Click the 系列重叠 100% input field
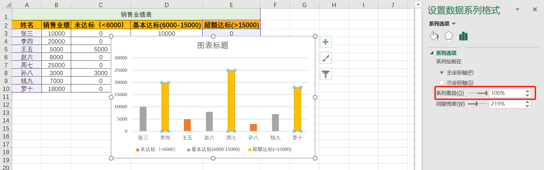 (507, 93)
